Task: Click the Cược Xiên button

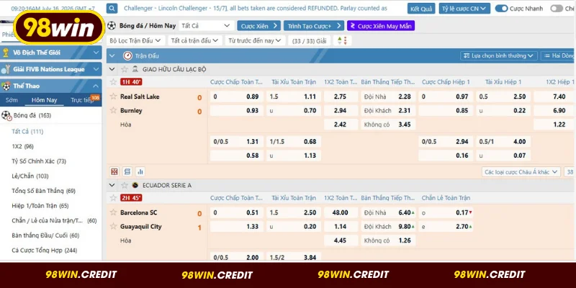Action: point(259,26)
